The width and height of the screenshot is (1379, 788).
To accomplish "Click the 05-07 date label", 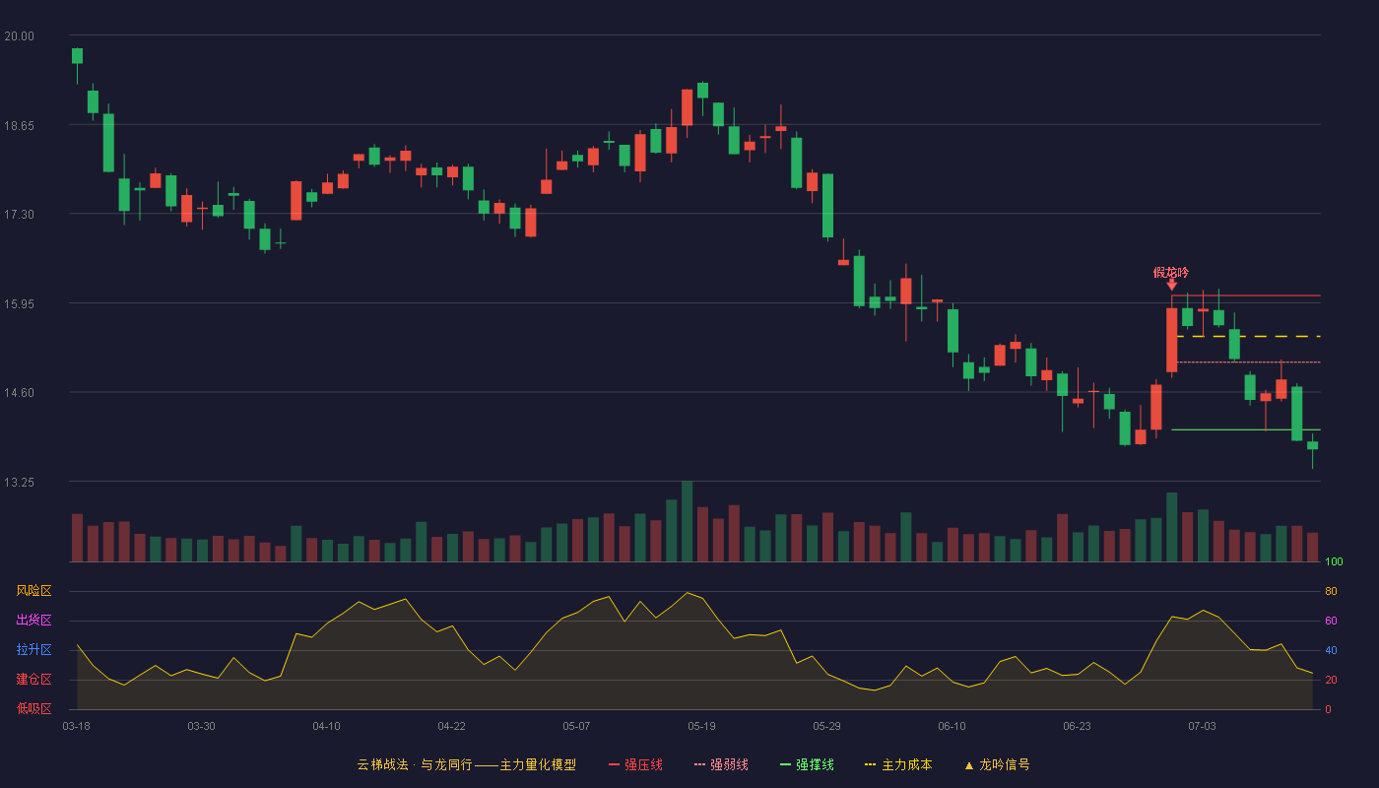I will point(576,726).
